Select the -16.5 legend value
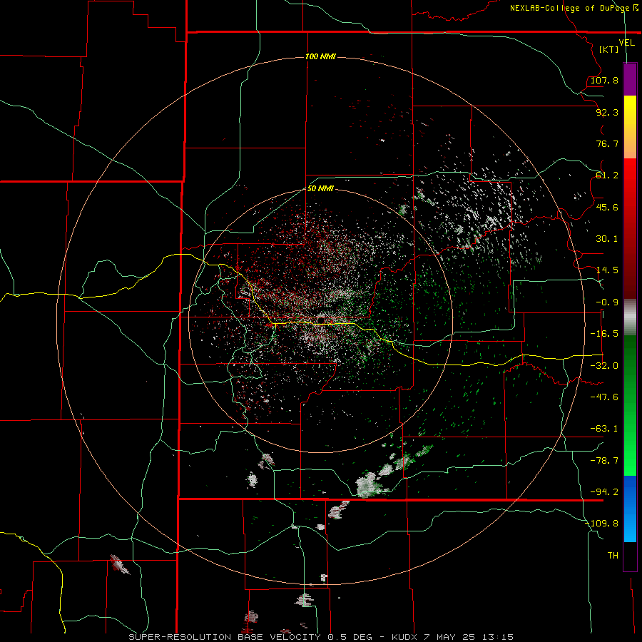The height and width of the screenshot is (642, 642). coord(604,334)
